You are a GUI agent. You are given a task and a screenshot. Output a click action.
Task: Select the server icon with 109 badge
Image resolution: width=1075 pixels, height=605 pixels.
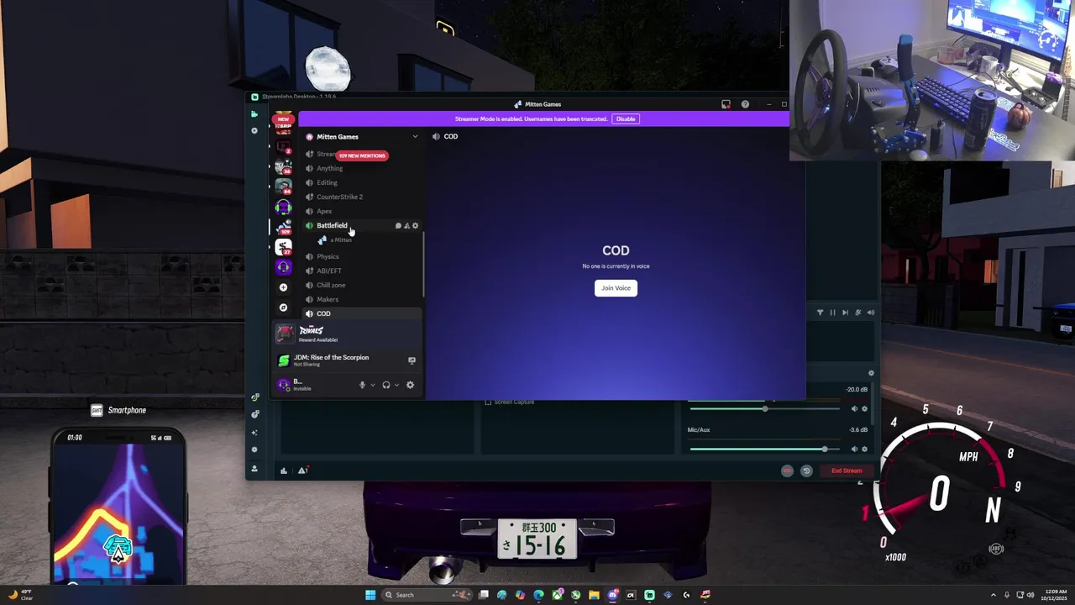point(283,227)
